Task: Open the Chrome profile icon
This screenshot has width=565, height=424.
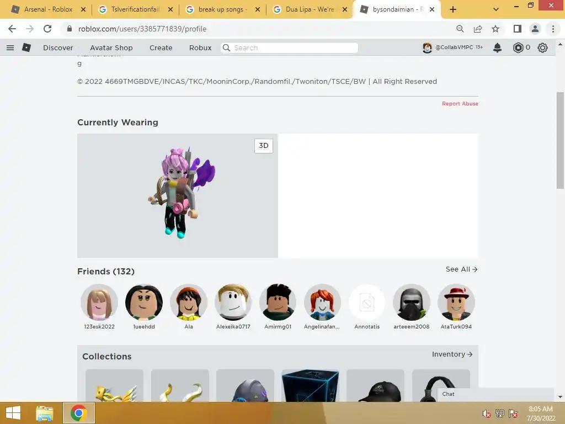Action: [535, 29]
